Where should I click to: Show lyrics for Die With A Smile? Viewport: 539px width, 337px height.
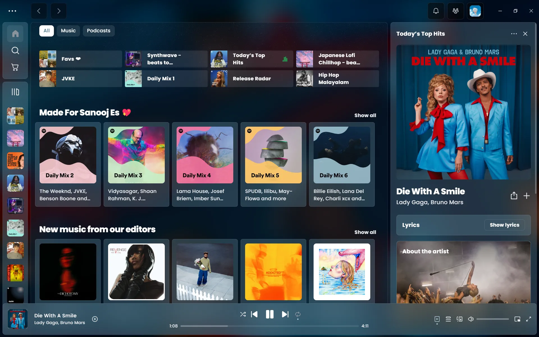[x=504, y=225]
